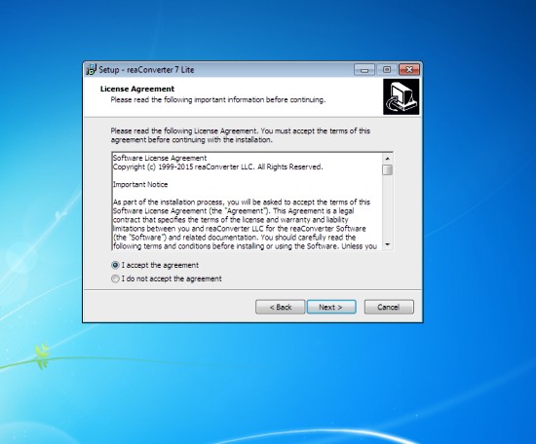This screenshot has width=536, height=444.
Task: Click the copyright line in the license text
Action: [217, 166]
